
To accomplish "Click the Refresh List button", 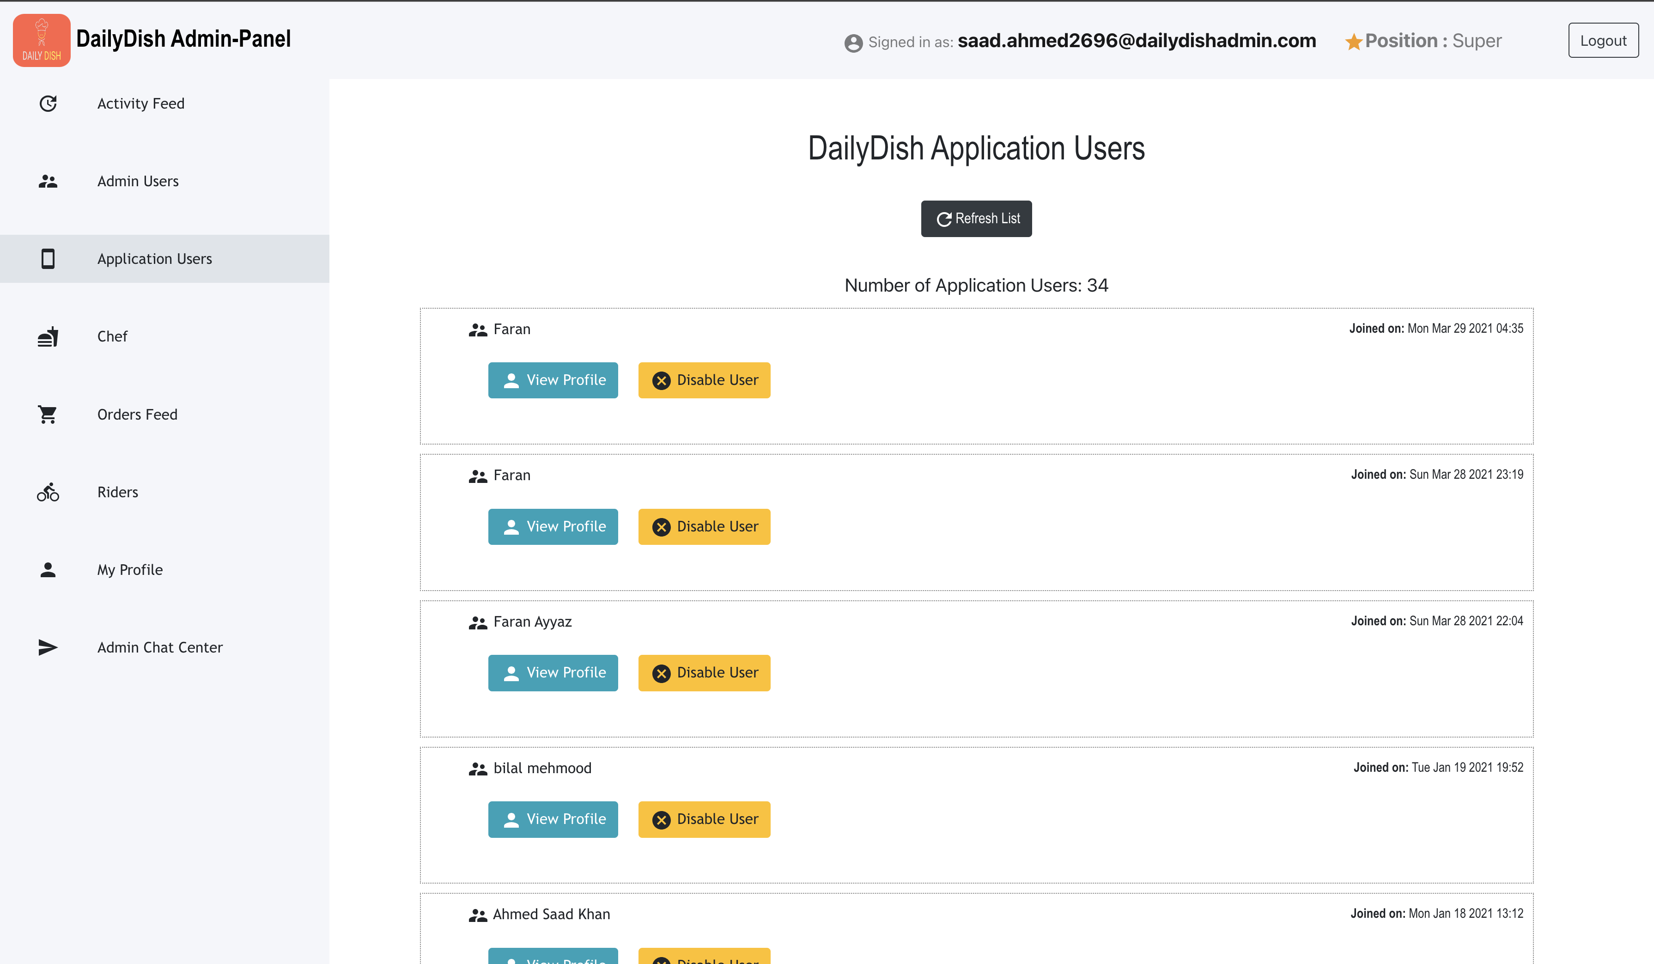I will click(976, 219).
